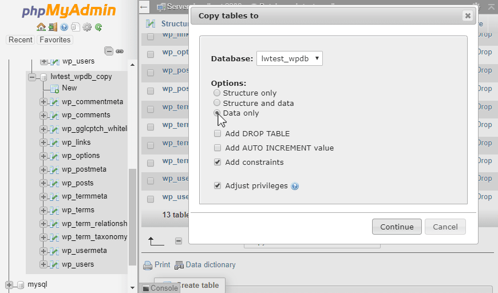Tick checkbox for first wp_use table row
The image size is (498, 293).
click(x=151, y=181)
